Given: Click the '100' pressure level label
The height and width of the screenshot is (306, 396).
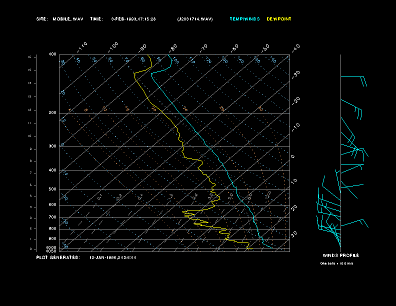Looking at the screenshot, I should click(x=52, y=54).
